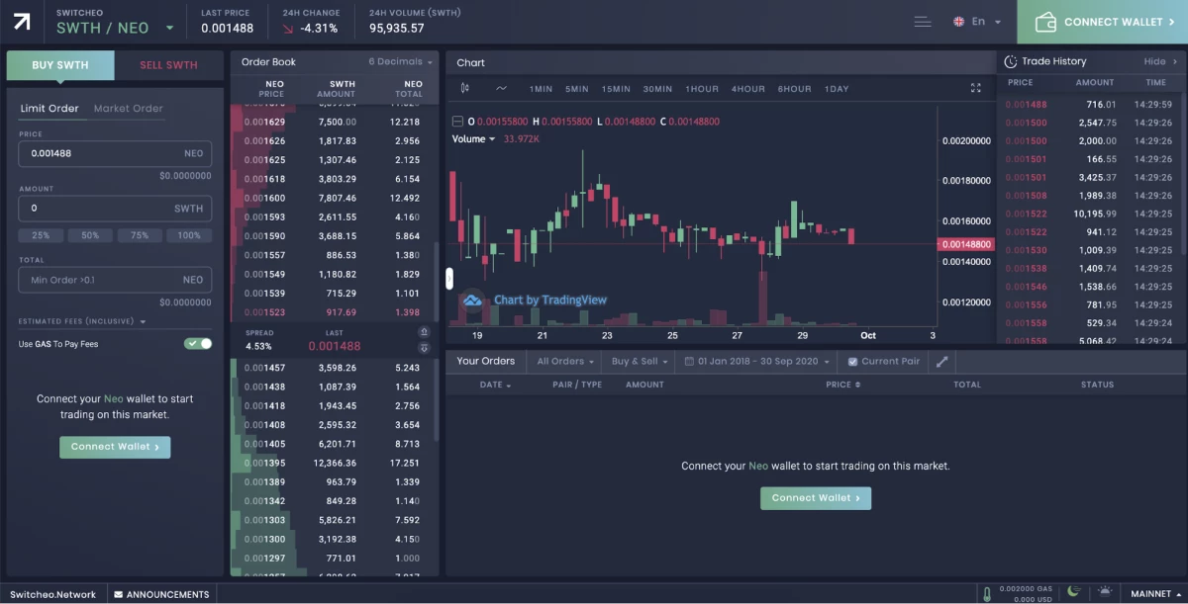Enable dark night mode moon icon
The width and height of the screenshot is (1188, 604).
point(1073,593)
